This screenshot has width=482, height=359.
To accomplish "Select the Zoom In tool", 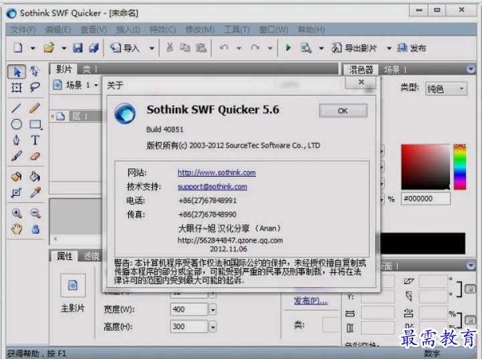I will [x=17, y=213].
